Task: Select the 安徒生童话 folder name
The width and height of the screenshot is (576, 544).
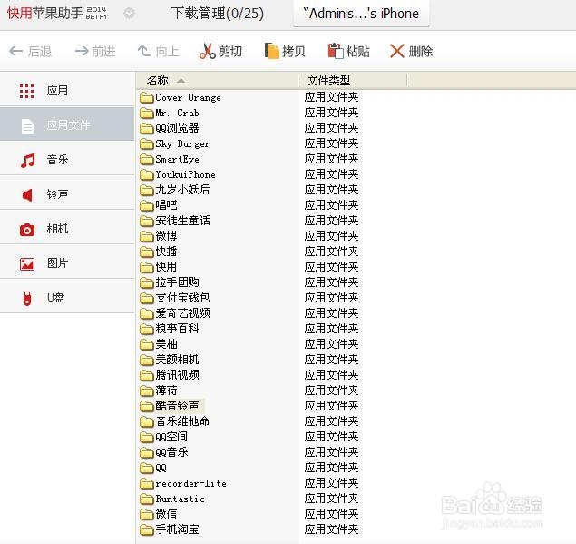Action: coord(182,221)
